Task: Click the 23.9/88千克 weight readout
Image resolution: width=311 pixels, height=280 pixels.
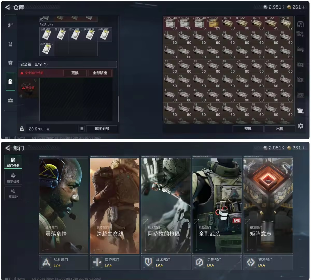Action: (39, 129)
